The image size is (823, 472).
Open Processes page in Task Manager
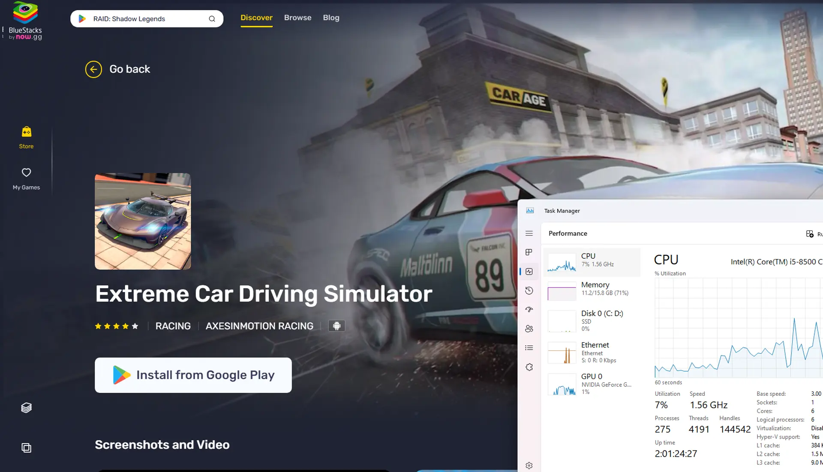coord(529,252)
